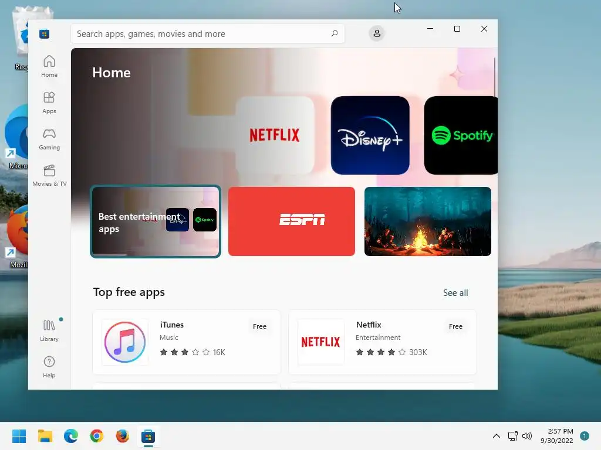Viewport: 601px width, 450px height.
Task: Maximize the Microsoft Store window
Action: click(457, 29)
